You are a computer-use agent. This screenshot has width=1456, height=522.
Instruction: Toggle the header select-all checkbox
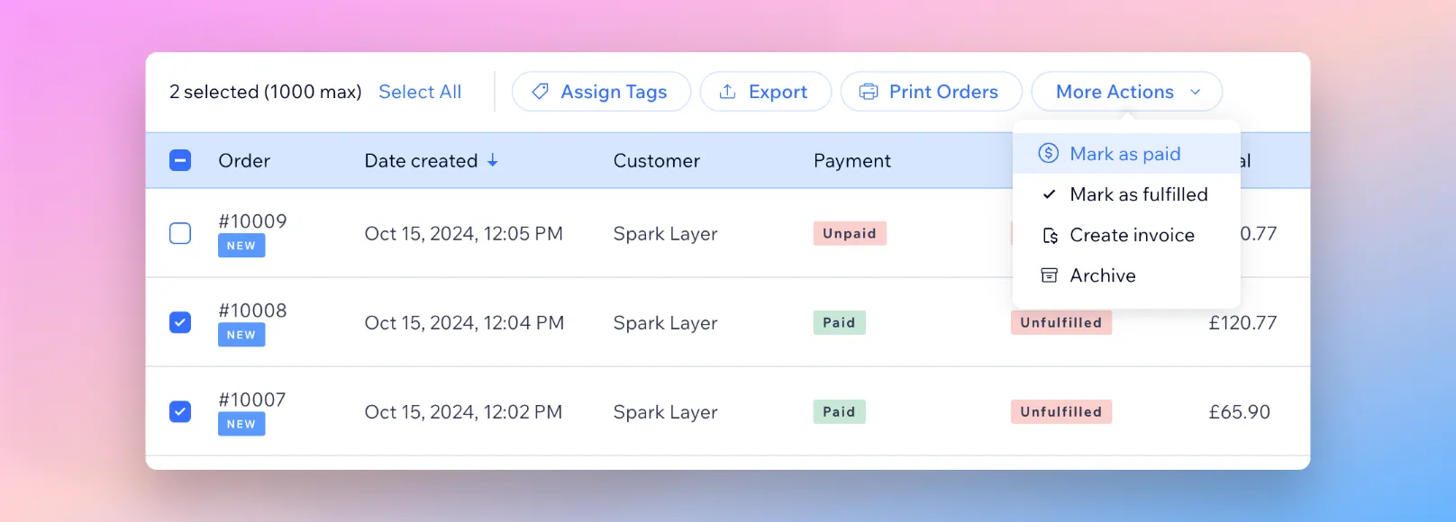coord(180,160)
